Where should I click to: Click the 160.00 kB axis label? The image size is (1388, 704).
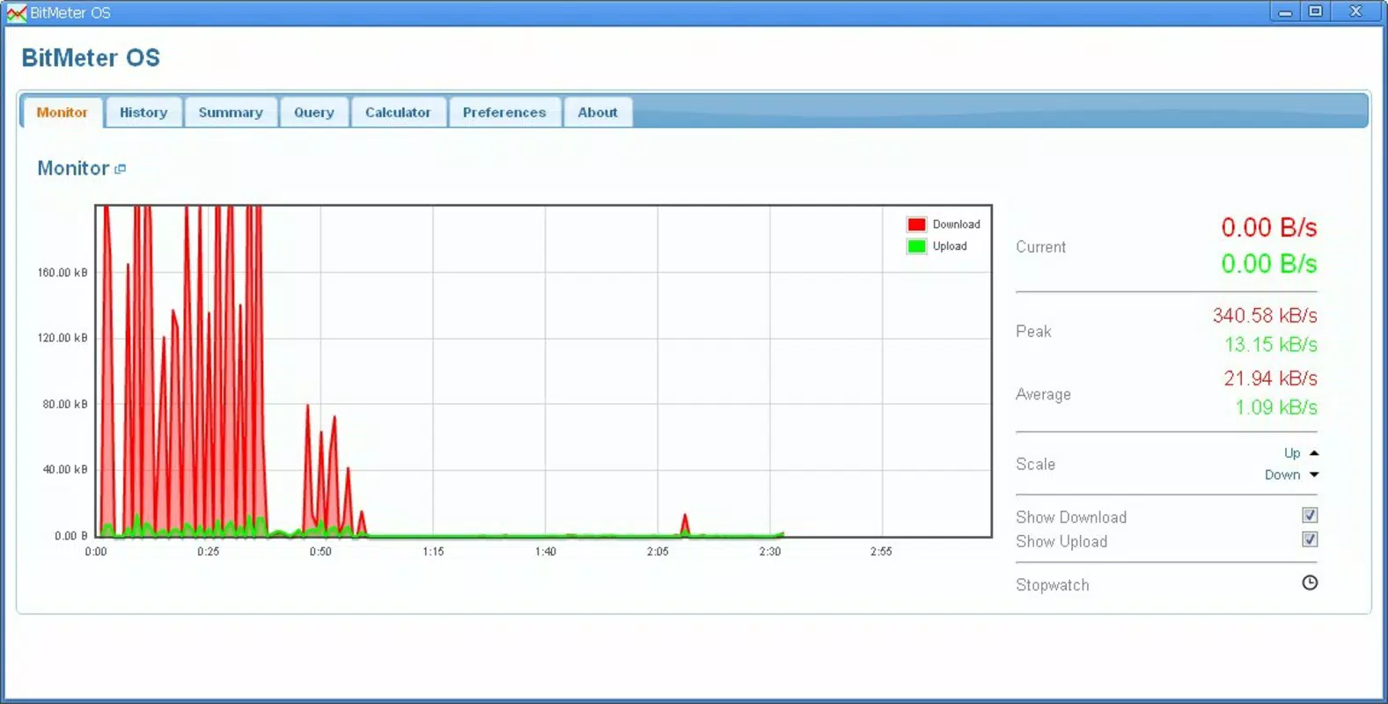click(x=62, y=273)
